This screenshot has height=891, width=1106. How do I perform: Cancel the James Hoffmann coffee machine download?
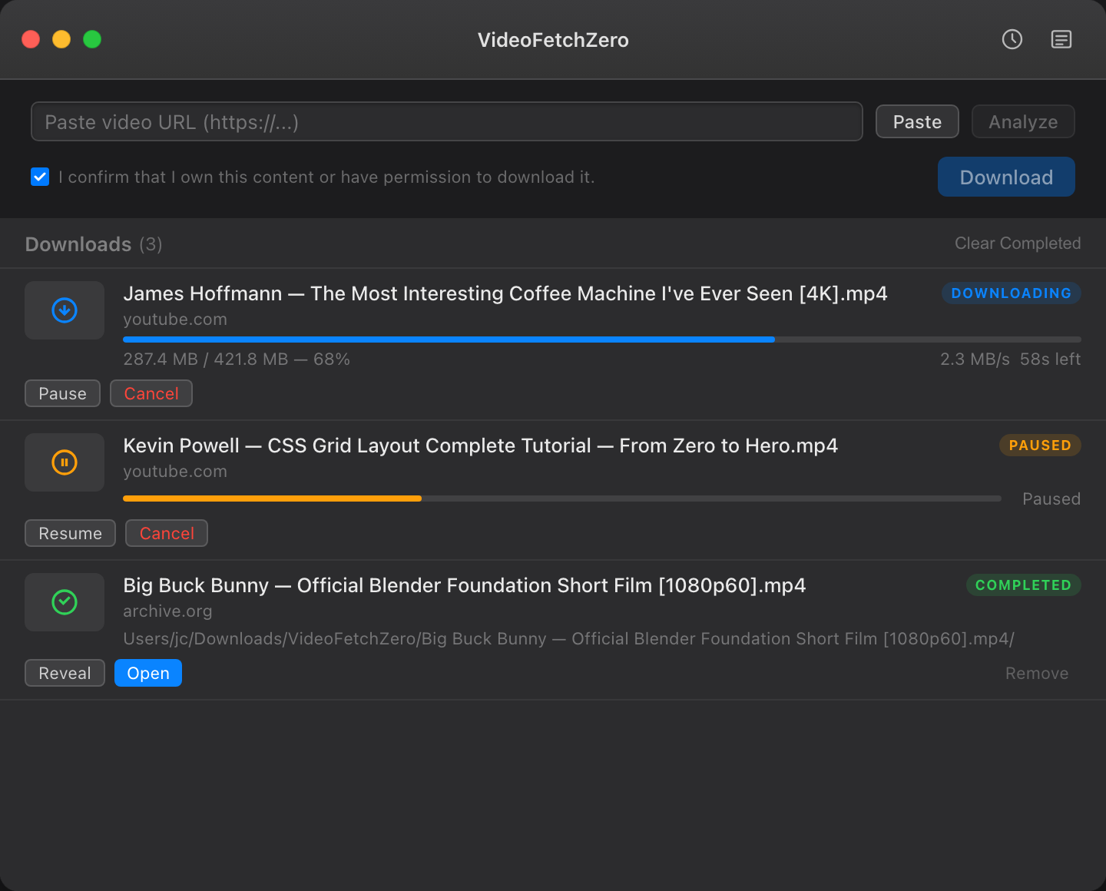151,393
